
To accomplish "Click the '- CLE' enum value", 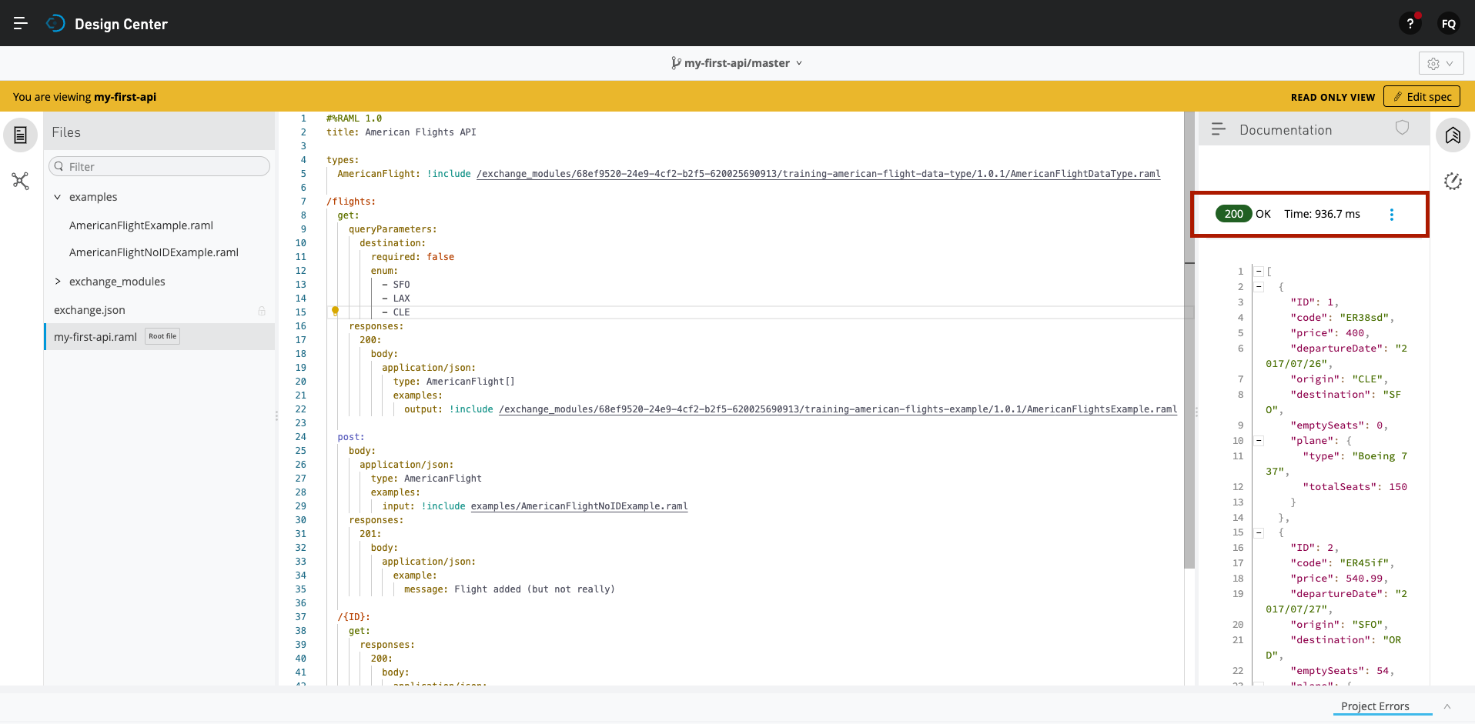I will pos(396,312).
